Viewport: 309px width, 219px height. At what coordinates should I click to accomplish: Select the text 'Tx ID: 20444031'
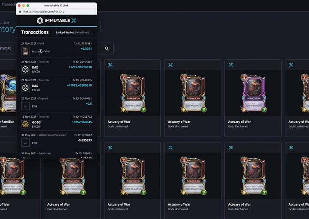tap(82, 98)
